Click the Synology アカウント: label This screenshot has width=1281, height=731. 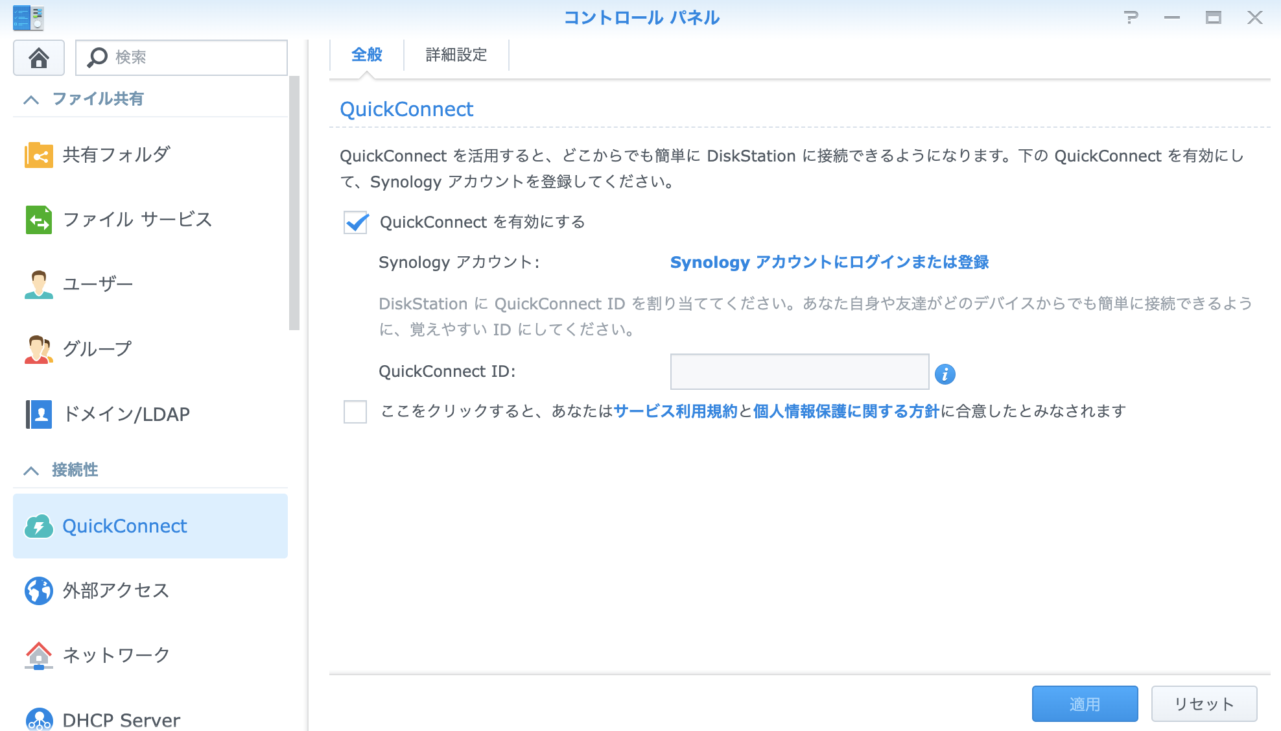tap(459, 262)
